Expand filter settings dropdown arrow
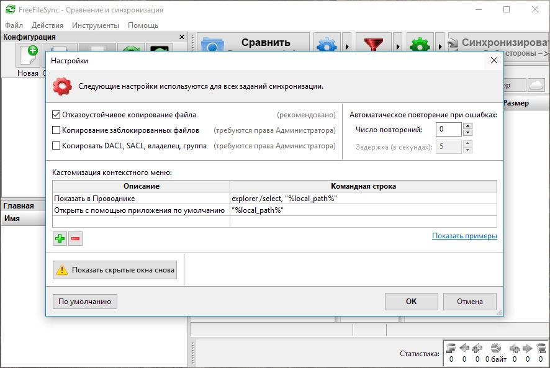This screenshot has width=550, height=368. coord(398,43)
